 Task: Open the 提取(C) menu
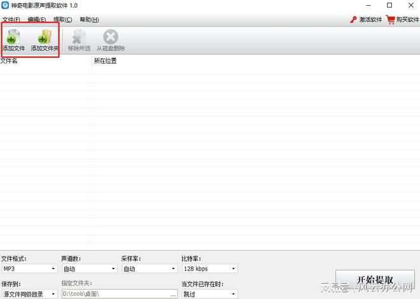[62, 20]
